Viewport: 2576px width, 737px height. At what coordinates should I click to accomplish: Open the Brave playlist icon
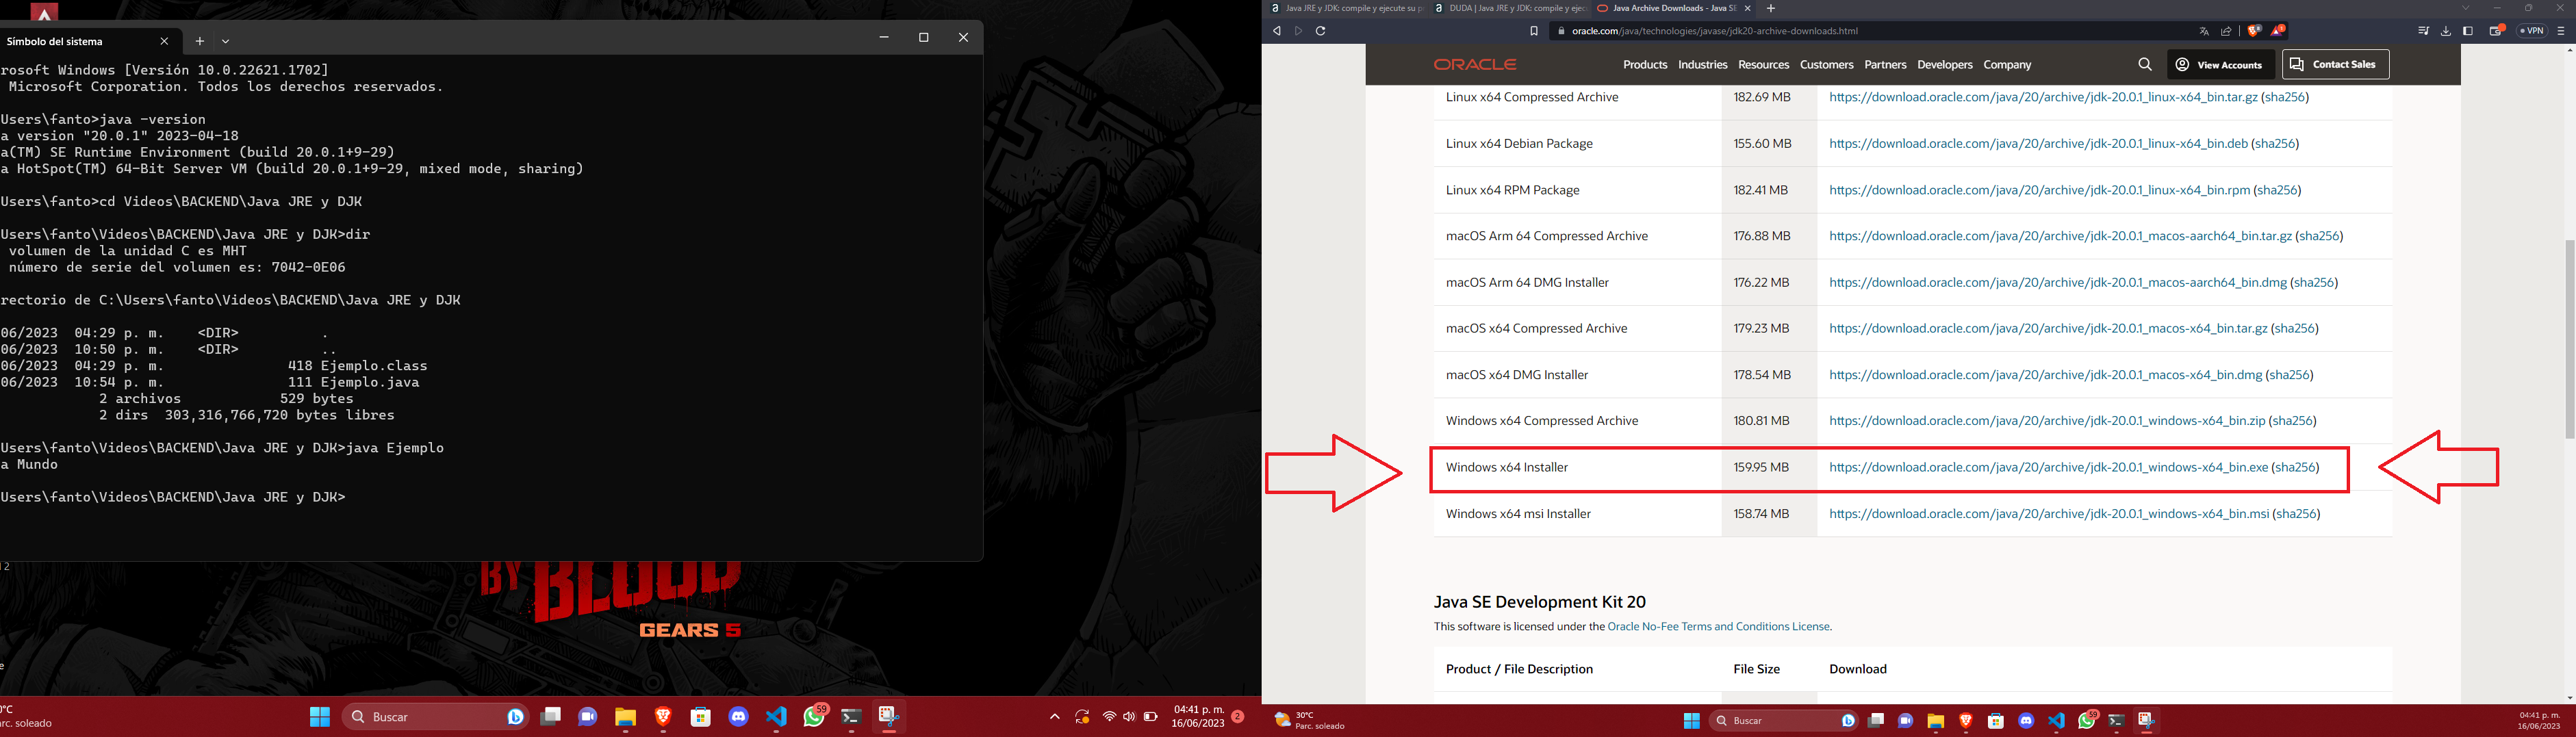(x=2423, y=31)
